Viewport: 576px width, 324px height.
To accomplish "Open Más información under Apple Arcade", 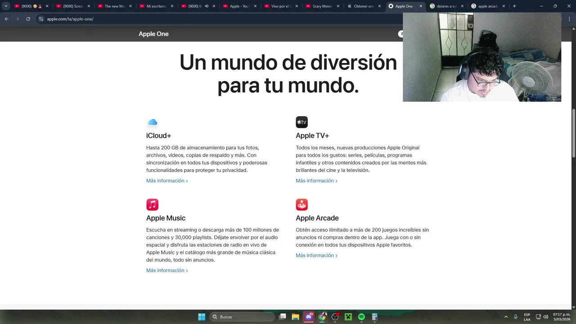I will click(316, 255).
